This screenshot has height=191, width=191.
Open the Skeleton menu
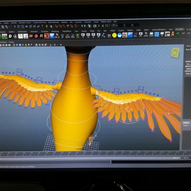point(64,22)
